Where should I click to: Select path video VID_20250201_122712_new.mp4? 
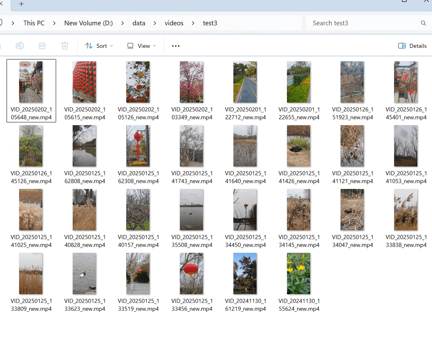[245, 82]
